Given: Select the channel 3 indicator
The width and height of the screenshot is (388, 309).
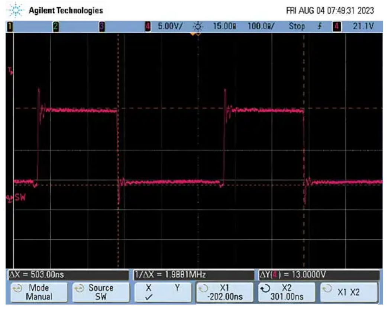Looking at the screenshot, I should pyautogui.click(x=102, y=26).
